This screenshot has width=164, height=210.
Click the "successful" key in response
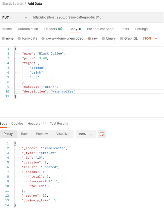(41, 181)
